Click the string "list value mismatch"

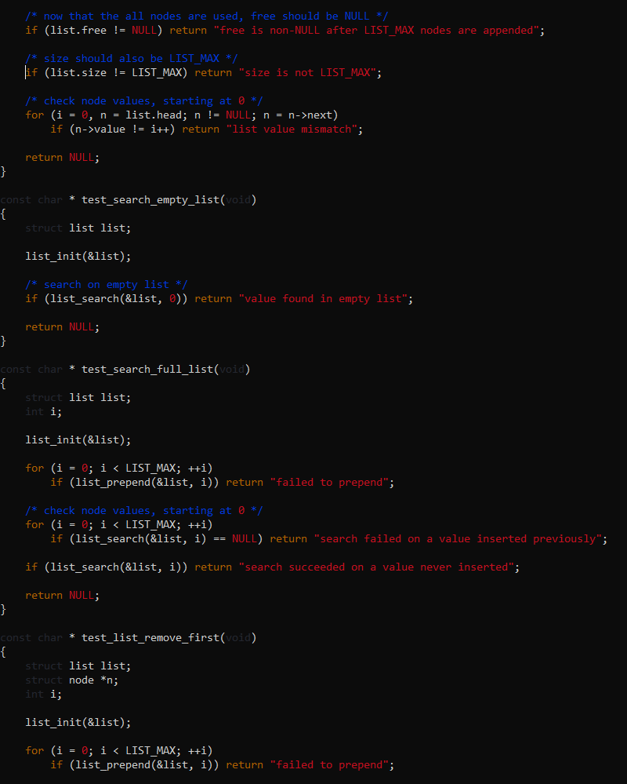(x=290, y=129)
